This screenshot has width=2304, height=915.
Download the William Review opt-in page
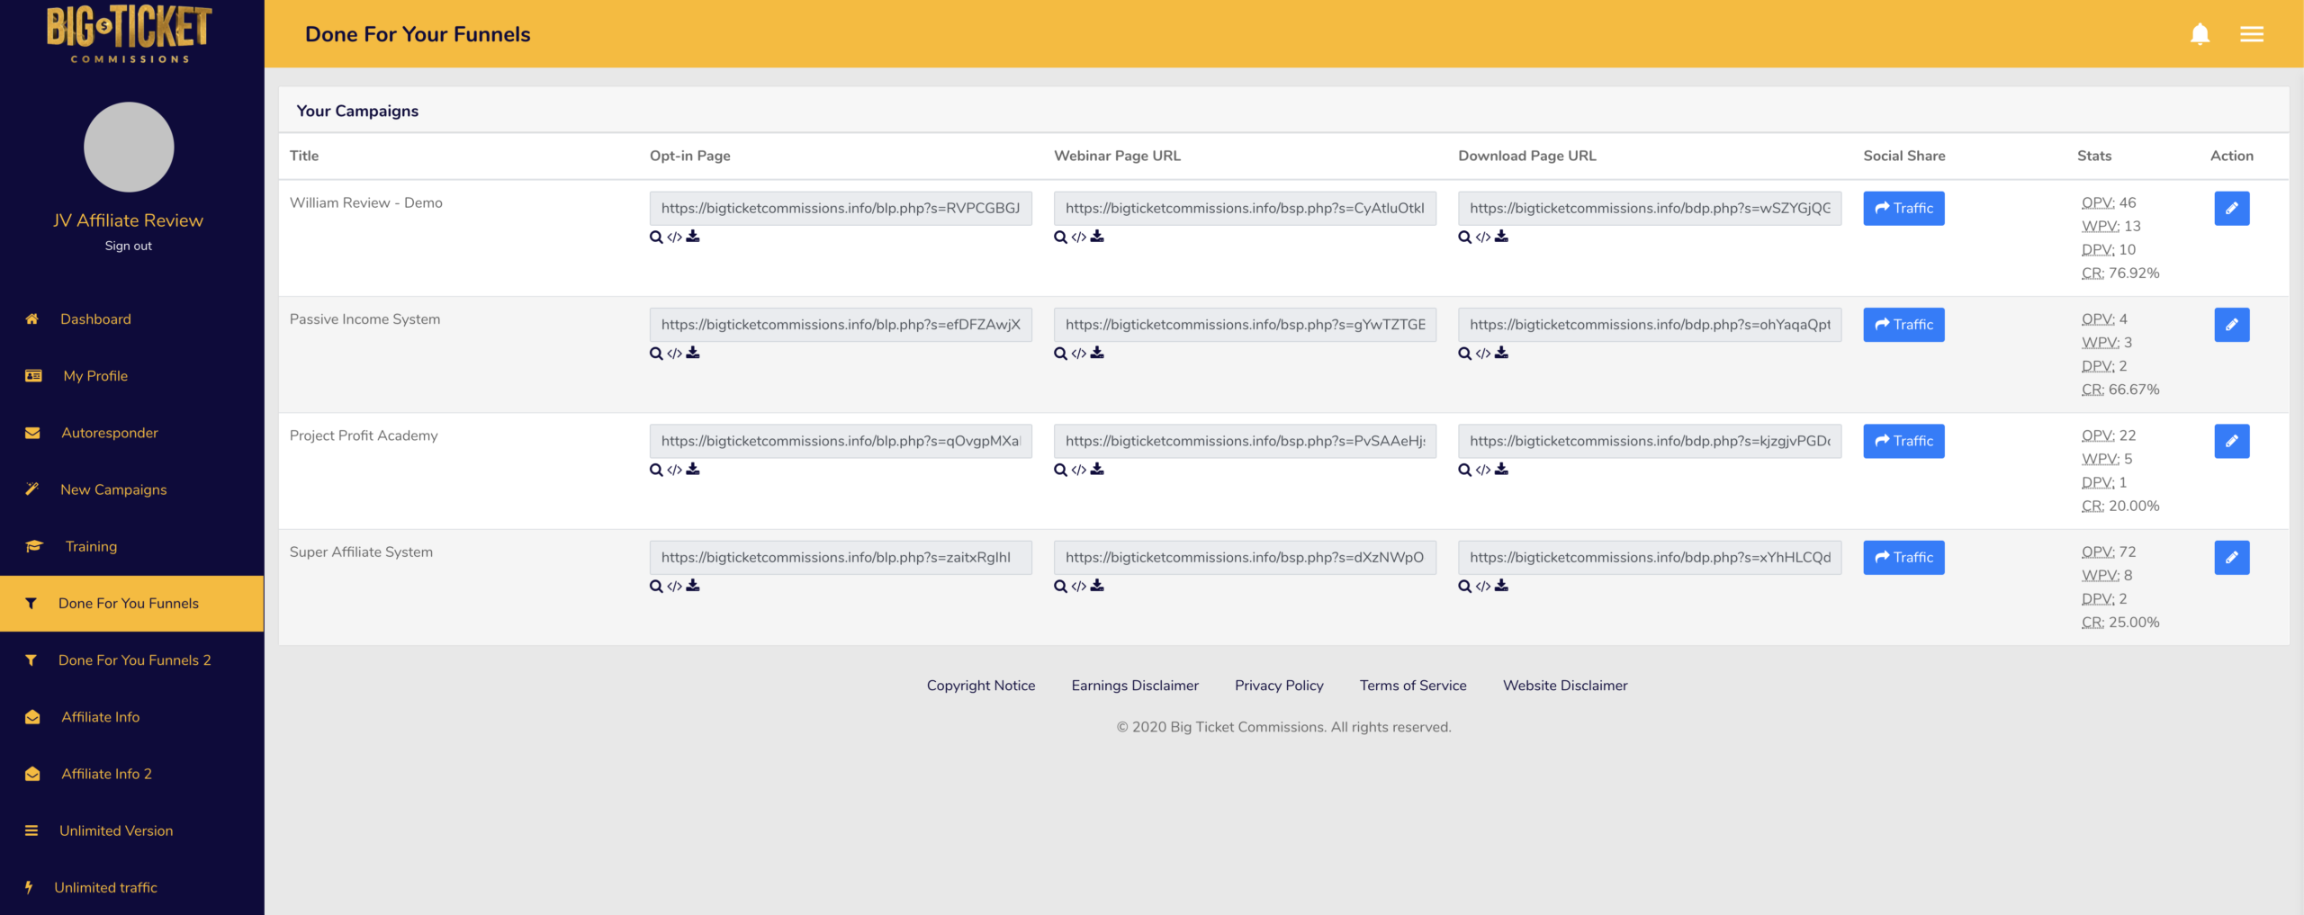click(693, 237)
